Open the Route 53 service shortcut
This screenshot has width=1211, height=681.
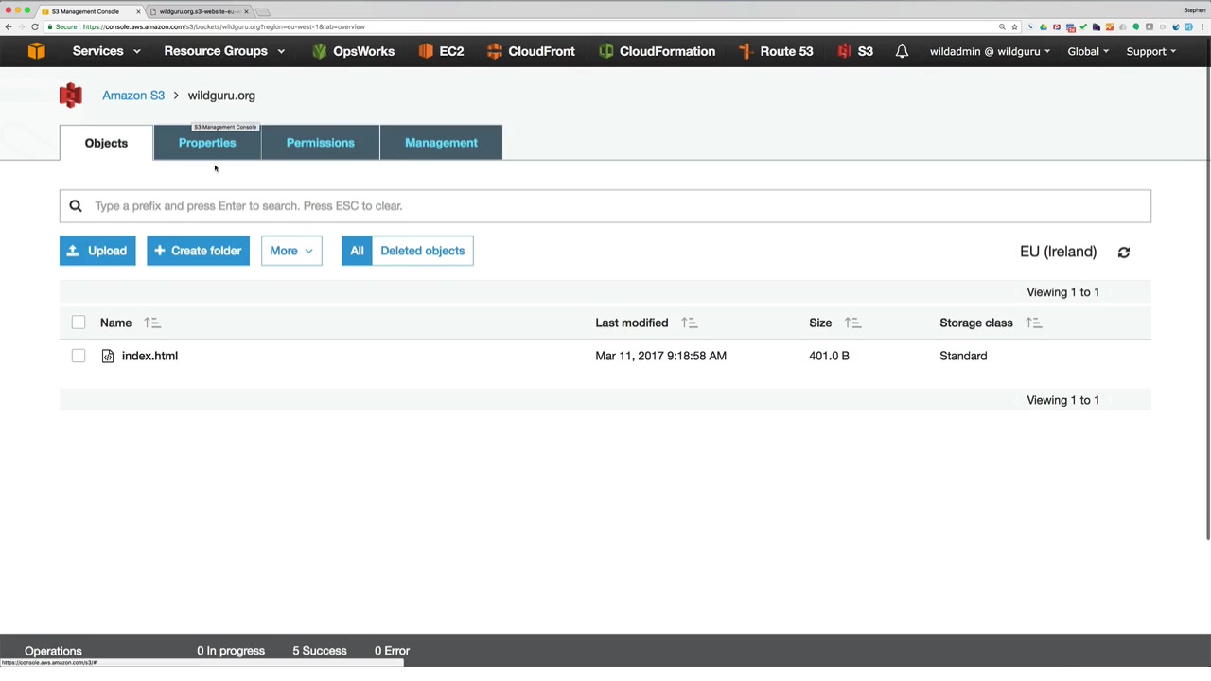(775, 51)
